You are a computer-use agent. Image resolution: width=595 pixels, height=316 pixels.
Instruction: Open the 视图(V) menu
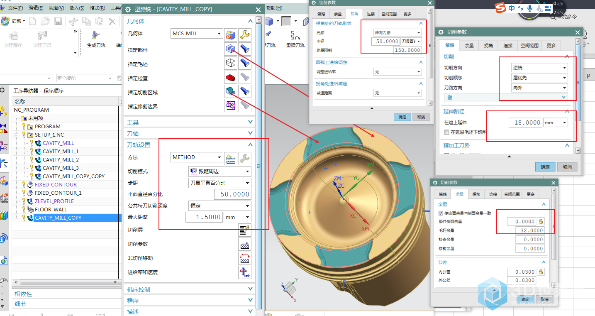click(x=56, y=8)
